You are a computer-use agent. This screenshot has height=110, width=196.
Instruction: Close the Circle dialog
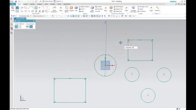(x=34, y=21)
